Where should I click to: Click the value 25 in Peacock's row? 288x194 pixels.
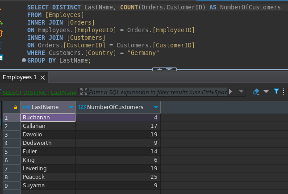click(154, 177)
